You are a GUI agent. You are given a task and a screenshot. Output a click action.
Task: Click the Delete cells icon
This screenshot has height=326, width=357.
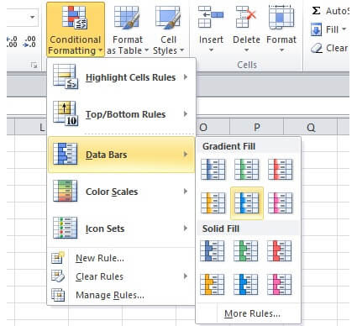246,18
